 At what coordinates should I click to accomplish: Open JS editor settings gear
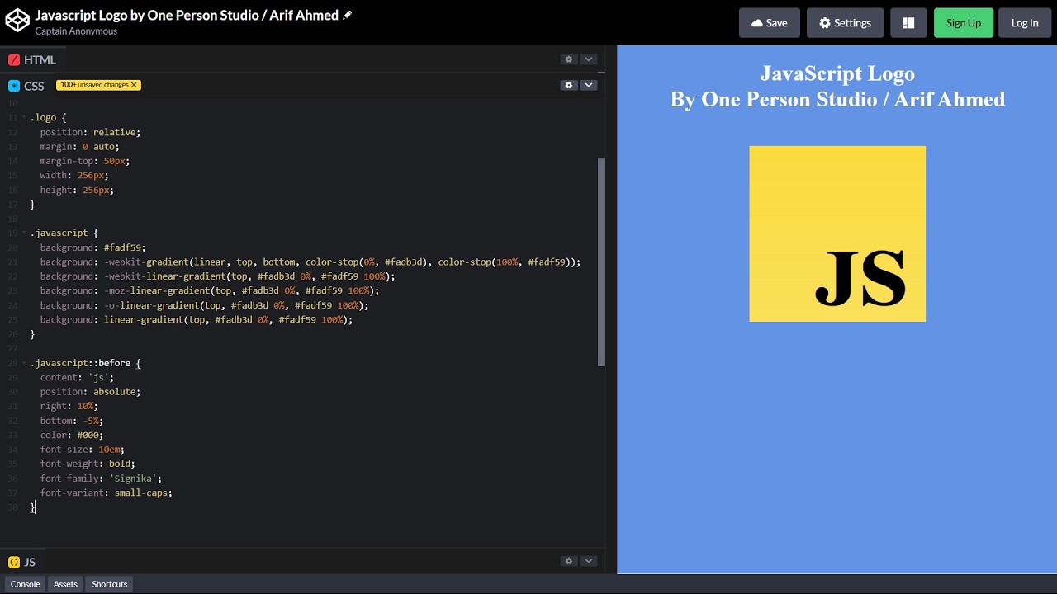[568, 561]
